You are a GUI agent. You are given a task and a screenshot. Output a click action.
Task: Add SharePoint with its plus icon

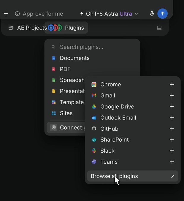172,140
